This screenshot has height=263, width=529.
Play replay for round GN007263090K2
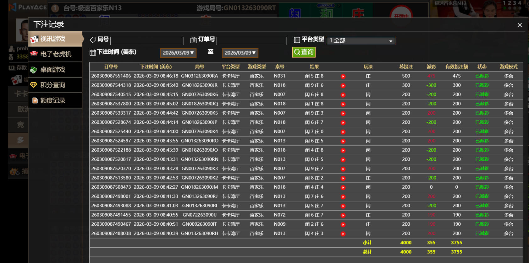pyautogui.click(x=343, y=178)
